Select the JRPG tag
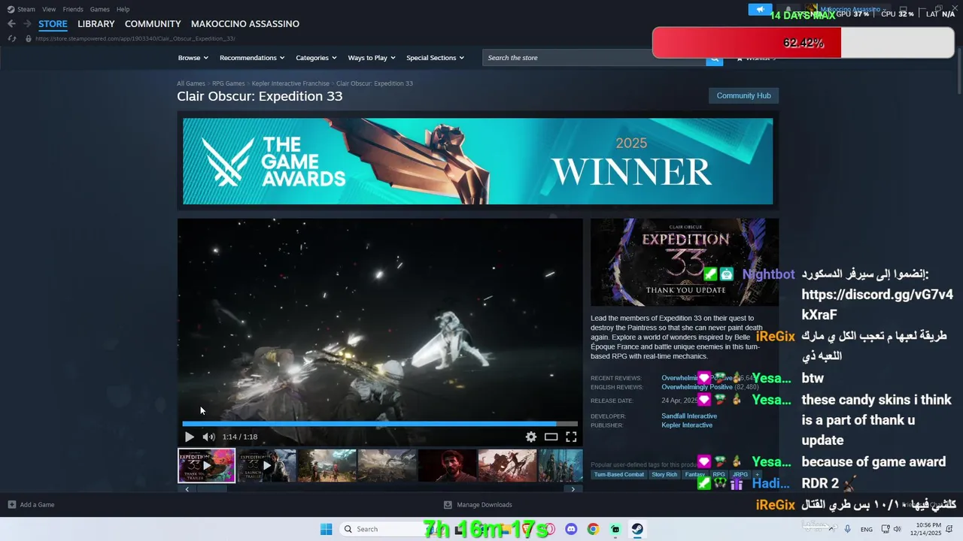Screen dimensions: 963x541 tap(740, 475)
